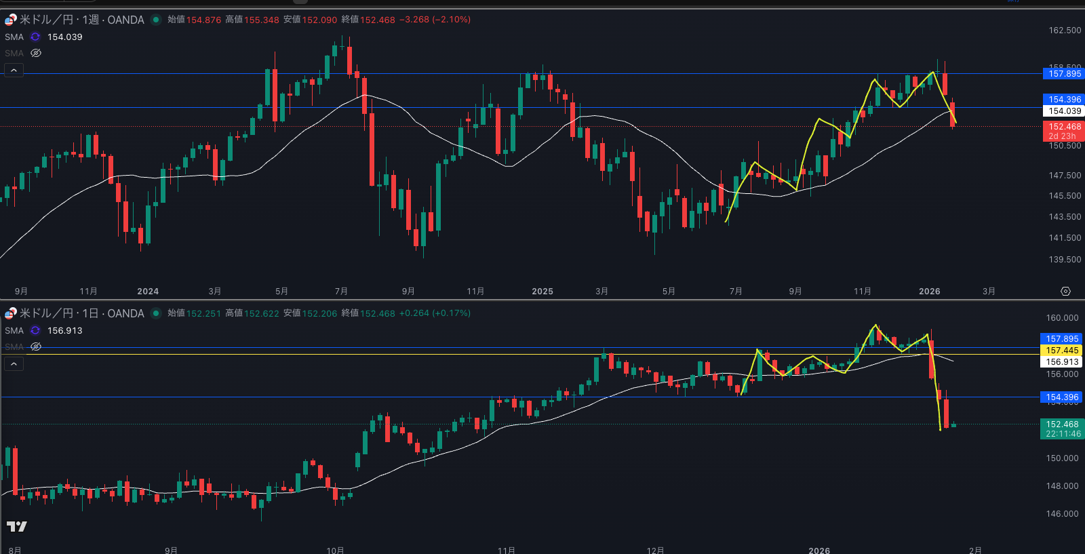Image resolution: width=1085 pixels, height=554 pixels.
Task: Click the weekly SMA purple refresh icon
Action: 35,37
